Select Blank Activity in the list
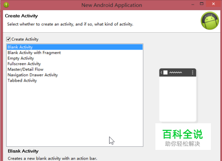 75,47
